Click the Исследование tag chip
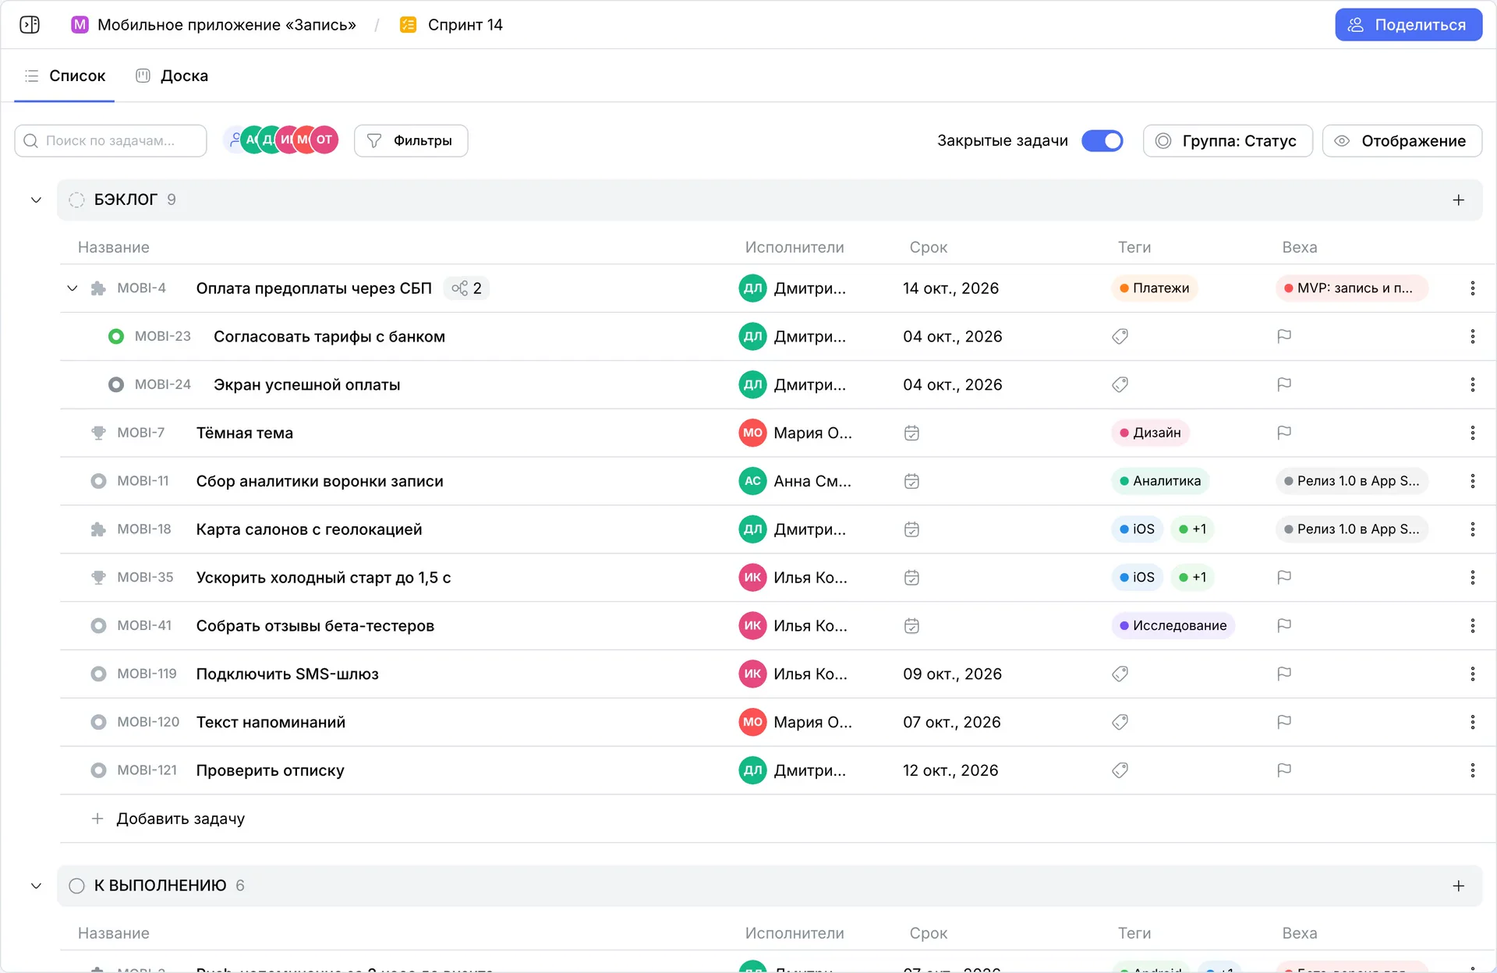This screenshot has width=1497, height=973. click(x=1173, y=626)
